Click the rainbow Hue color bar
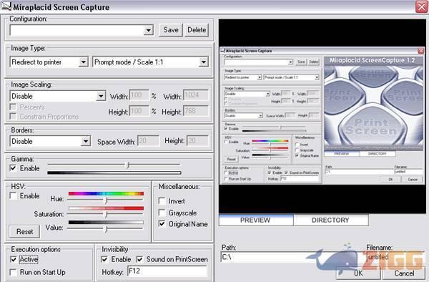 coord(106,194)
